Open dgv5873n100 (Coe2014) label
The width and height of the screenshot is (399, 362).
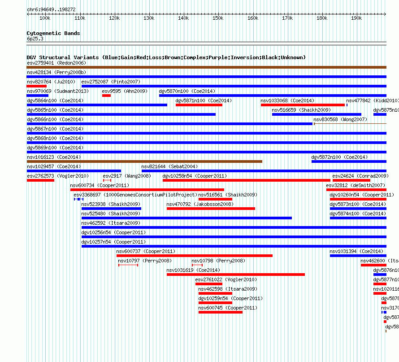click(x=358, y=204)
